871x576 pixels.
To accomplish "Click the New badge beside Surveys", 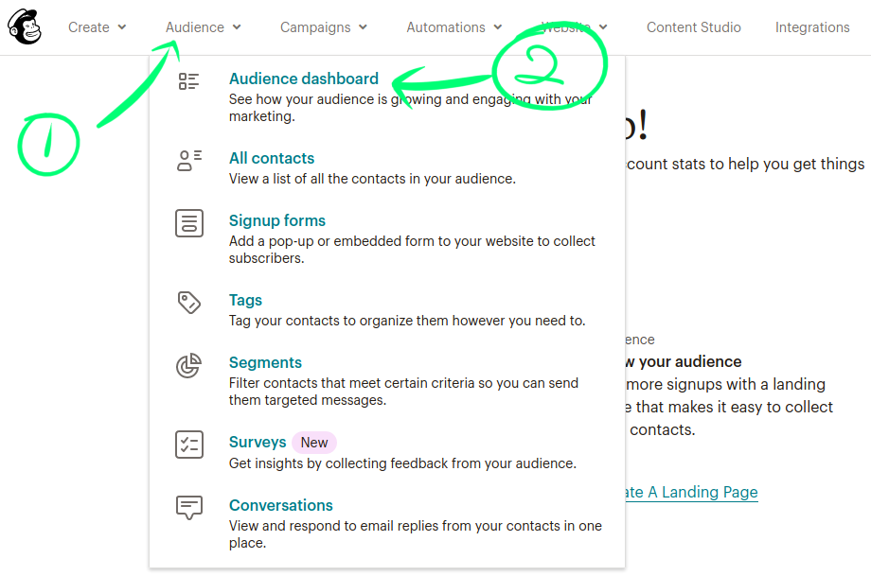I will (314, 442).
